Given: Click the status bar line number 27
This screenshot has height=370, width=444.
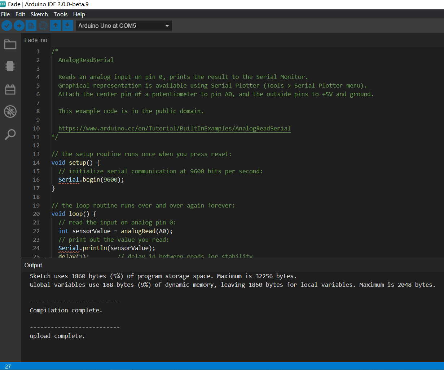Looking at the screenshot, I should click(x=8, y=366).
